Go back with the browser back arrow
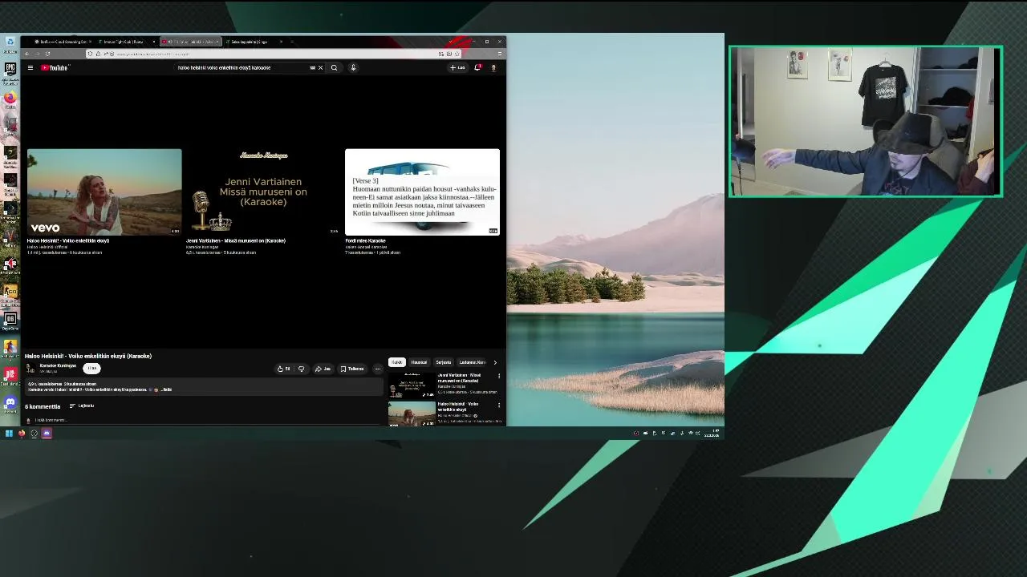The height and width of the screenshot is (577, 1027). point(26,54)
